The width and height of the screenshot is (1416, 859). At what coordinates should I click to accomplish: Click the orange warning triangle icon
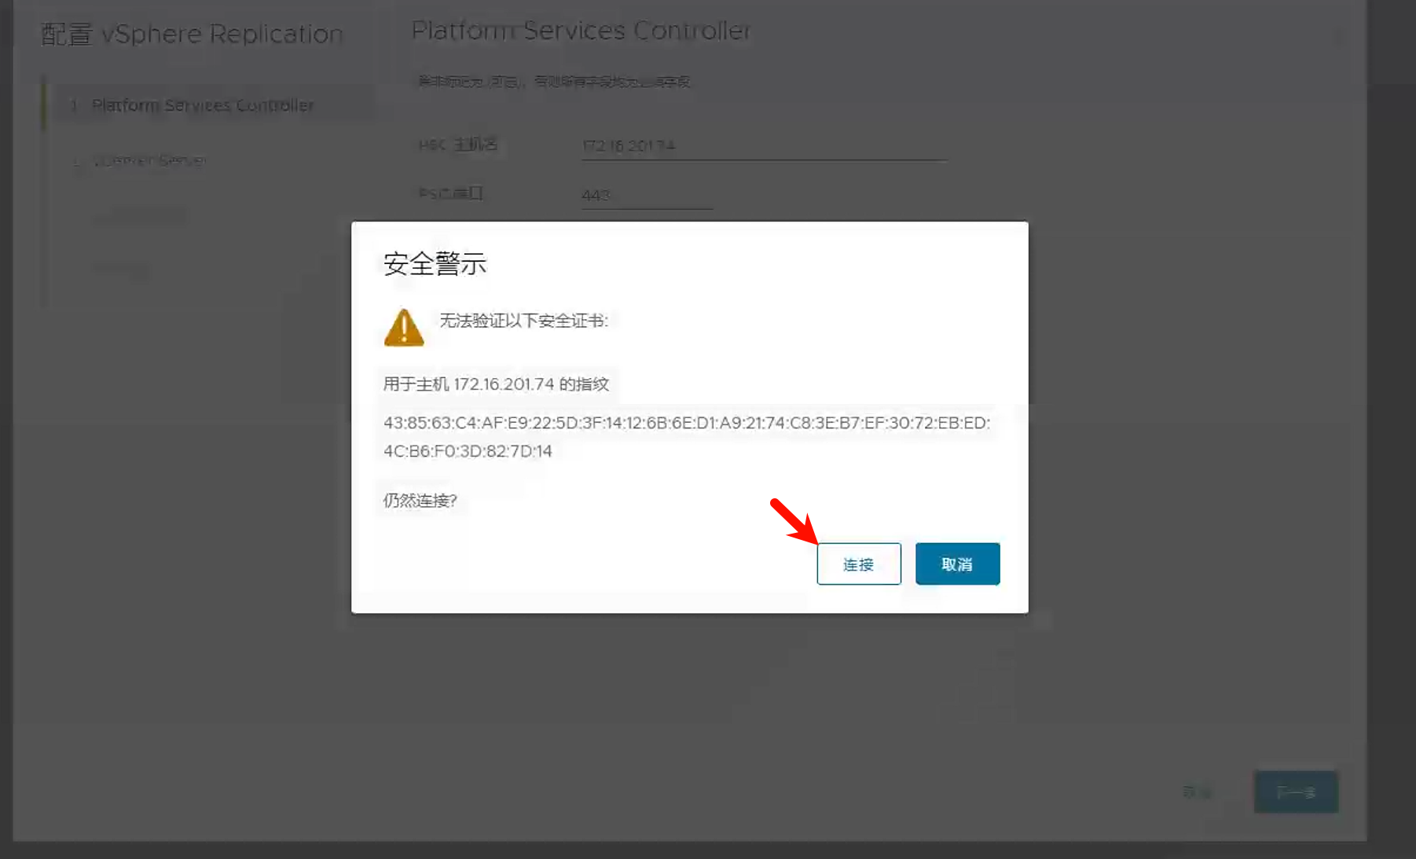pyautogui.click(x=404, y=328)
